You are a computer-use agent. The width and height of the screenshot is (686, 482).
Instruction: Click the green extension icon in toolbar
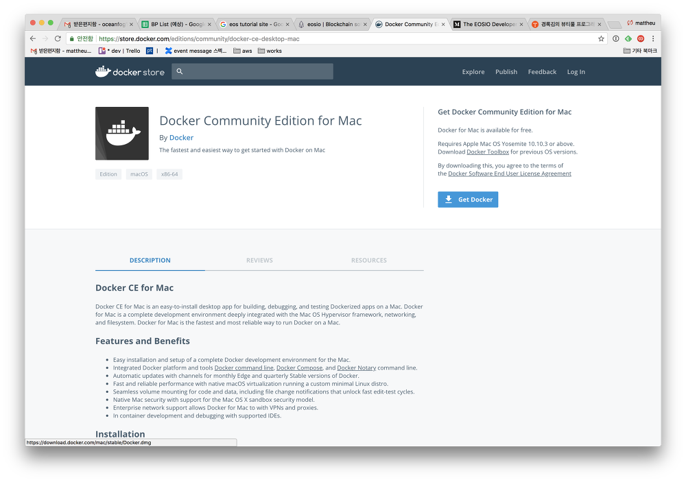(628, 38)
